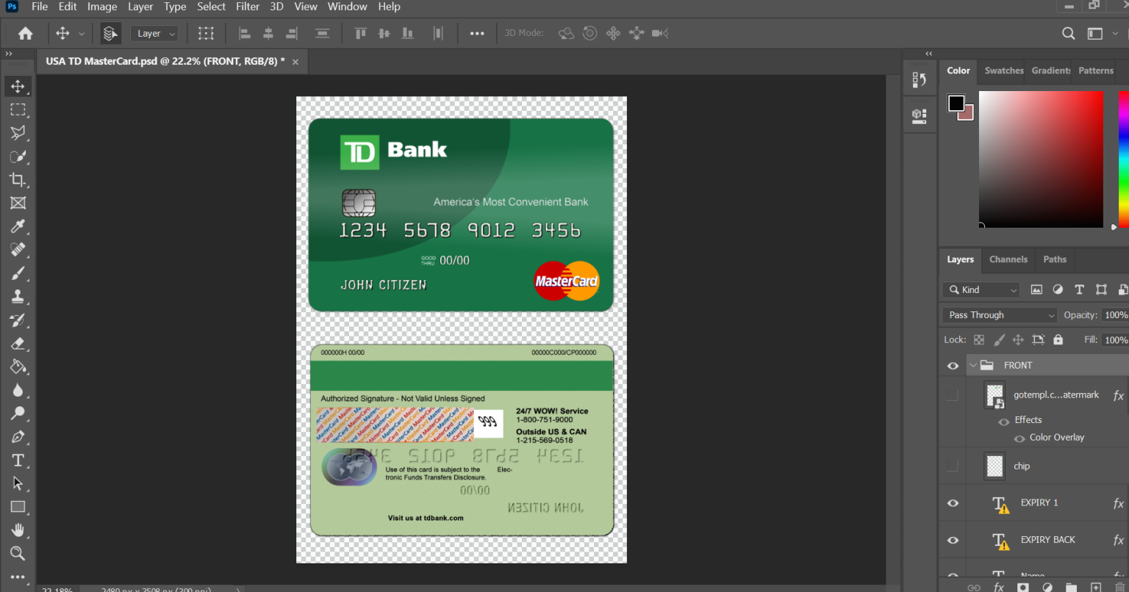This screenshot has width=1129, height=592.
Task: Click the Home button in options bar
Action: [x=25, y=33]
